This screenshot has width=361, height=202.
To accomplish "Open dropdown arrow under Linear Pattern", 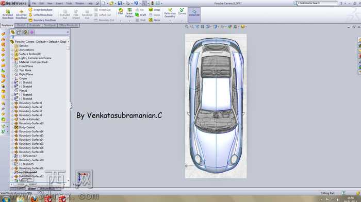I will pos(129,21).
